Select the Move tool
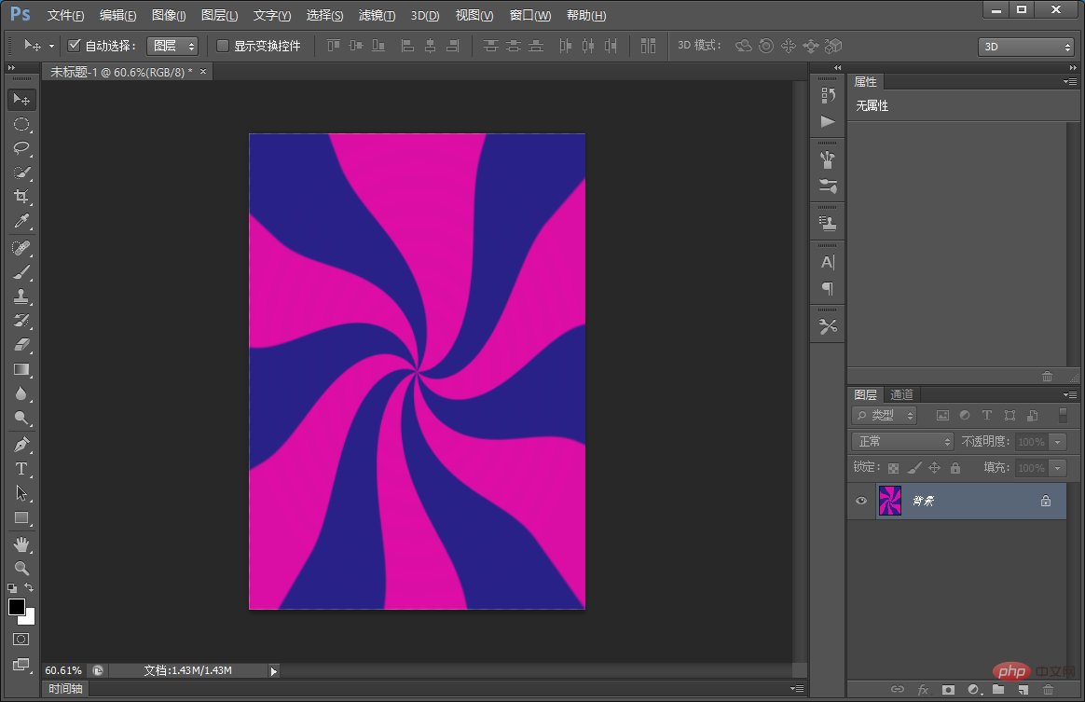The height and width of the screenshot is (702, 1085). (x=21, y=100)
